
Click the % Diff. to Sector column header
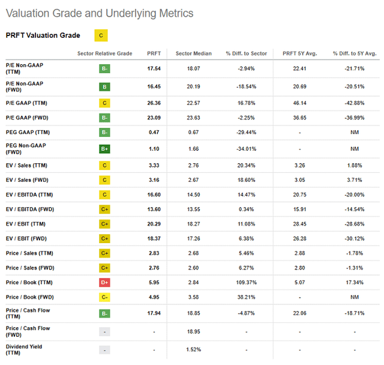(247, 53)
